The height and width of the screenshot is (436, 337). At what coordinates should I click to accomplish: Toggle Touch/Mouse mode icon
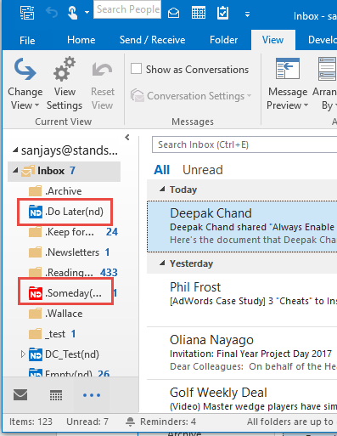point(72,13)
